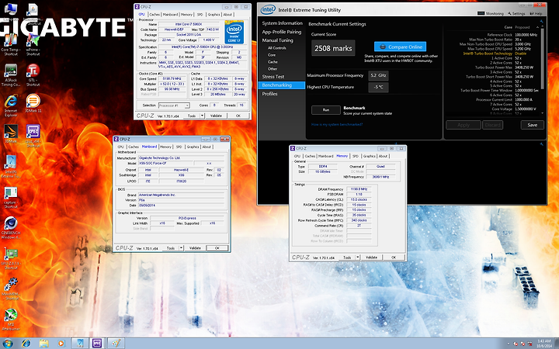Click the taskbar clock

point(544,344)
